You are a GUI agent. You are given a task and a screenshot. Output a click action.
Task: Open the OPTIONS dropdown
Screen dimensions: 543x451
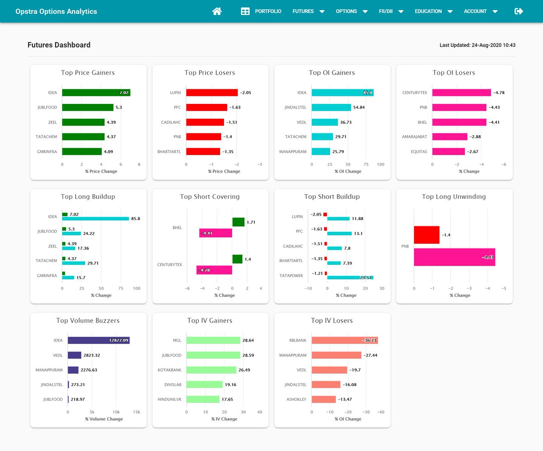point(352,11)
